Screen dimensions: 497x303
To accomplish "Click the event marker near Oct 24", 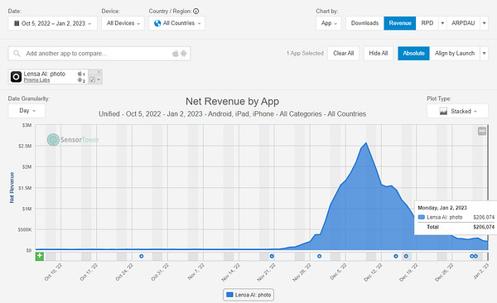I will tap(142, 256).
